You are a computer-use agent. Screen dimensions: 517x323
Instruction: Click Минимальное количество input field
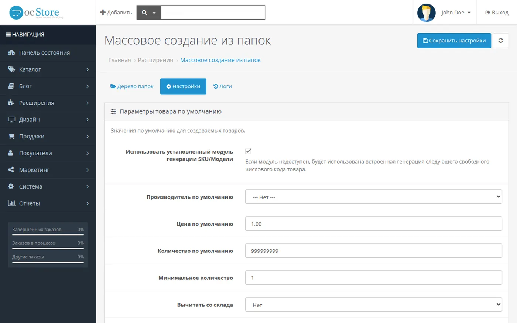click(x=374, y=278)
